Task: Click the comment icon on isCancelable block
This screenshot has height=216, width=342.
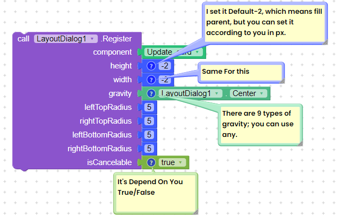Action: pos(151,162)
